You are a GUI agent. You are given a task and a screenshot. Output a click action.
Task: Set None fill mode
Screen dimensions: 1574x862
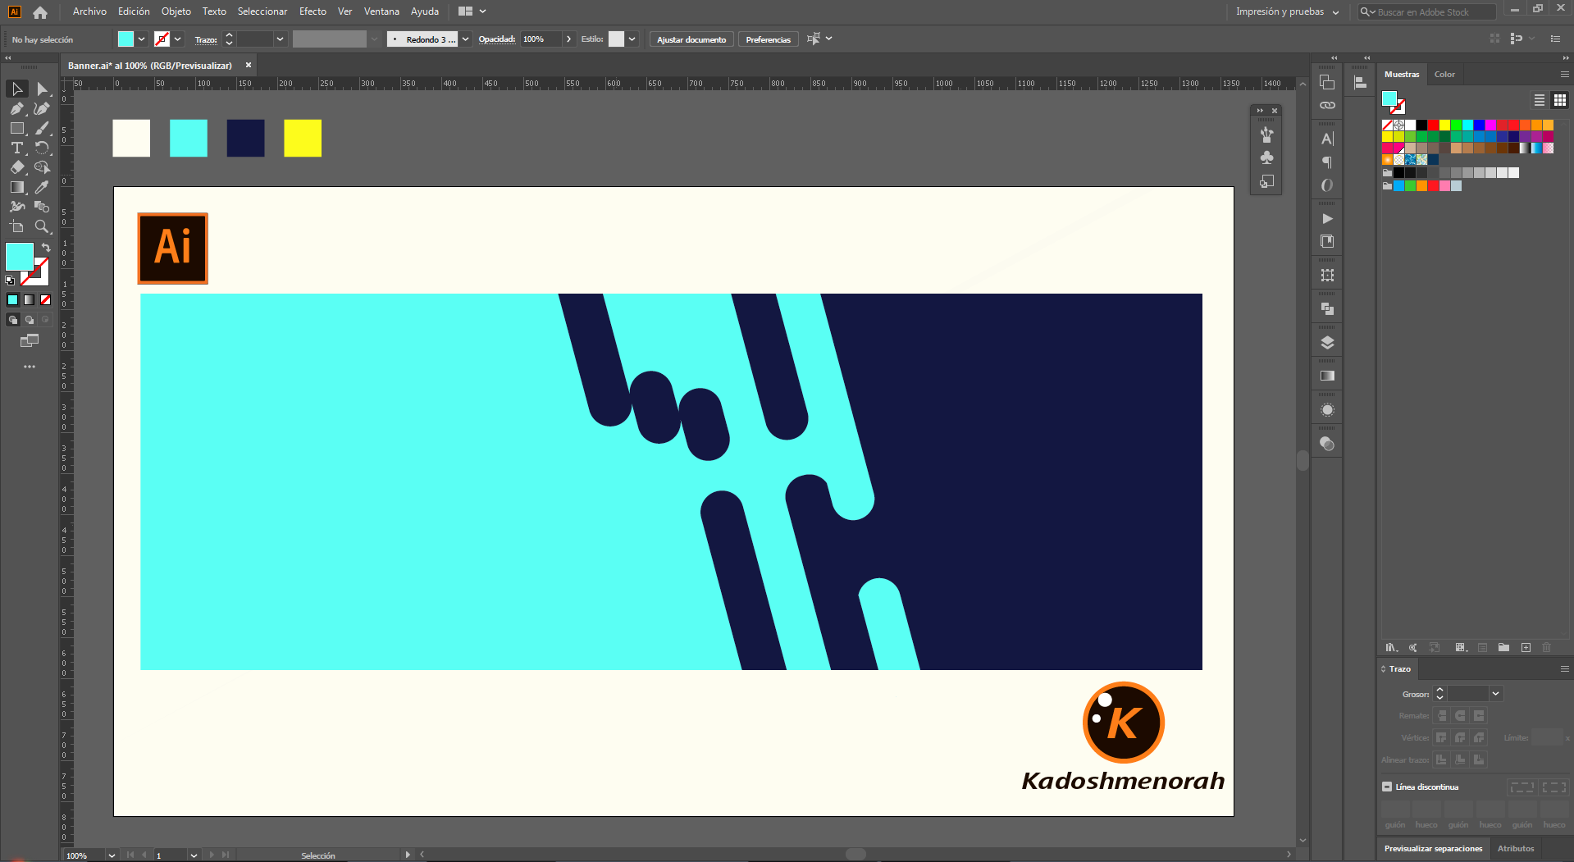pos(46,299)
